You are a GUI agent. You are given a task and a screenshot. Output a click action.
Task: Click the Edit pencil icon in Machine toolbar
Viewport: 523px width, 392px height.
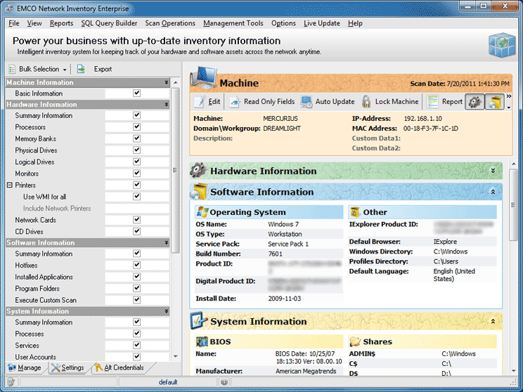tap(200, 102)
